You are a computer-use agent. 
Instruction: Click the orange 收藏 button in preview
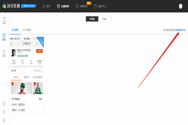(39, 51)
